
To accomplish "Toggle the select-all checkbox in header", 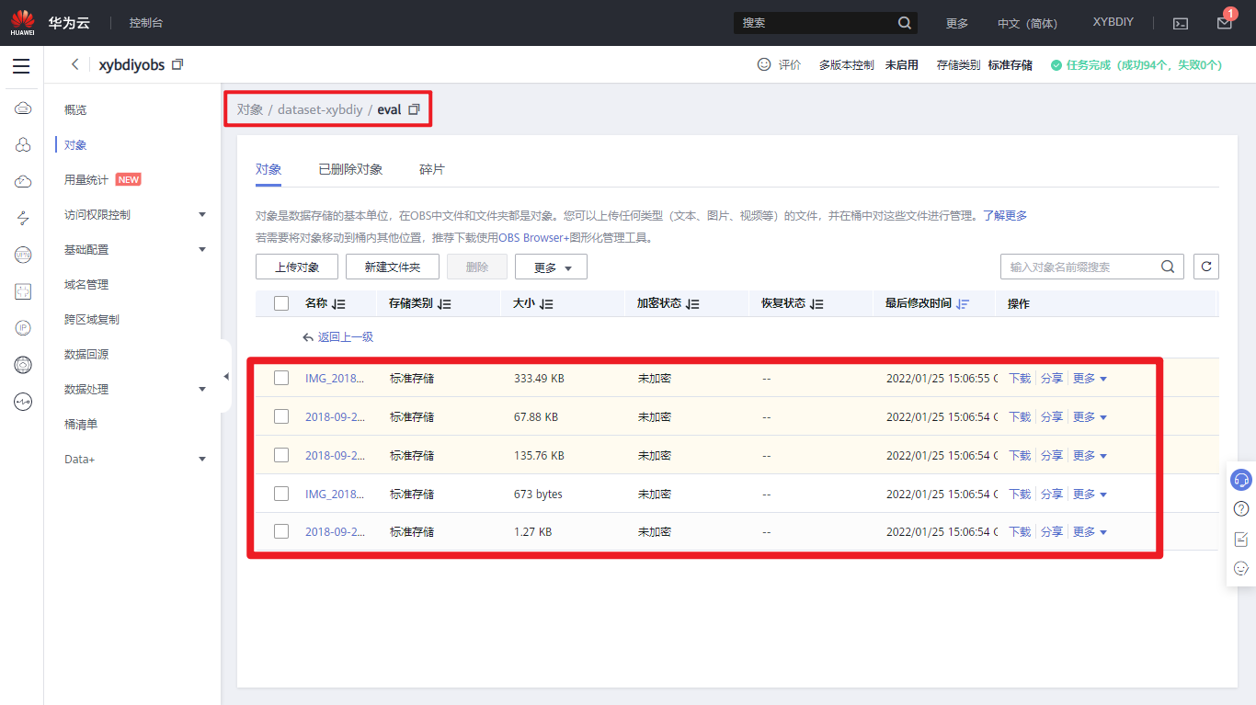I will point(281,303).
